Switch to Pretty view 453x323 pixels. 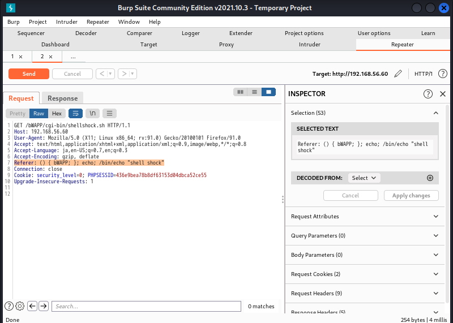tap(18, 114)
